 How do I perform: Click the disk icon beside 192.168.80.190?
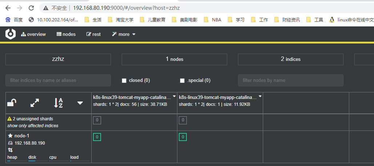[x=10, y=143]
